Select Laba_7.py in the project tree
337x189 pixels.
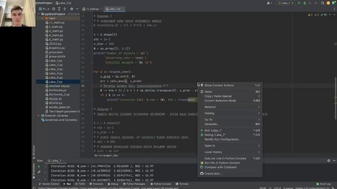(x=58, y=82)
